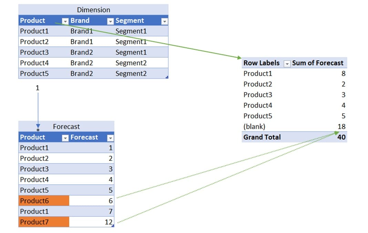Viewport: 368px width, 233px height.
Task: Select pivot value 18 for blank row
Action: pyautogui.click(x=341, y=126)
